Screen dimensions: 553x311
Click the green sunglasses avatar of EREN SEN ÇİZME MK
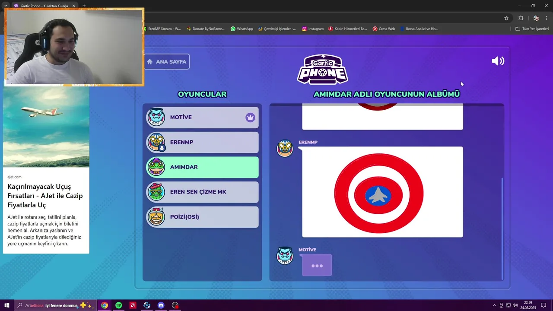156,192
